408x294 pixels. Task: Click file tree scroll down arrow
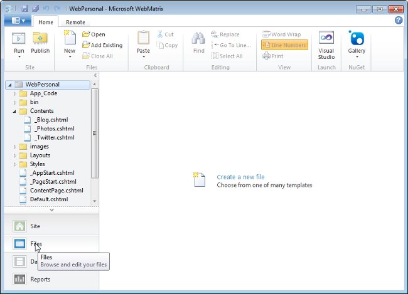pyautogui.click(x=95, y=201)
